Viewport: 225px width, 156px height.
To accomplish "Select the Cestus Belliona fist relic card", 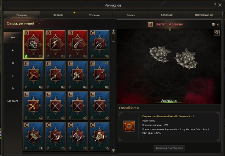I will click(x=34, y=44).
